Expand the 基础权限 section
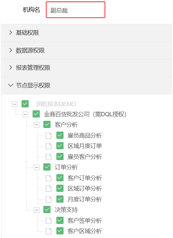 87,33
